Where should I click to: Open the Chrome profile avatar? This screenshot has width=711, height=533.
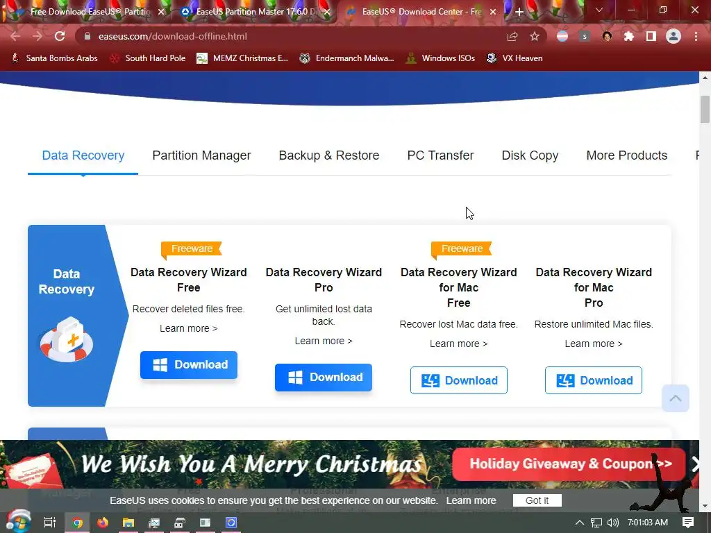click(x=674, y=36)
